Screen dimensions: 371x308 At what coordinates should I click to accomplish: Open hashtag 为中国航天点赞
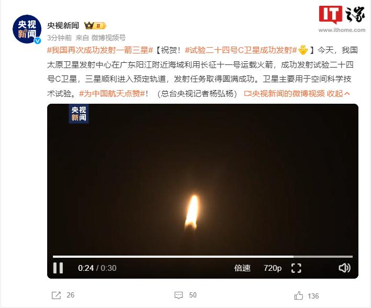pyautogui.click(x=112, y=94)
